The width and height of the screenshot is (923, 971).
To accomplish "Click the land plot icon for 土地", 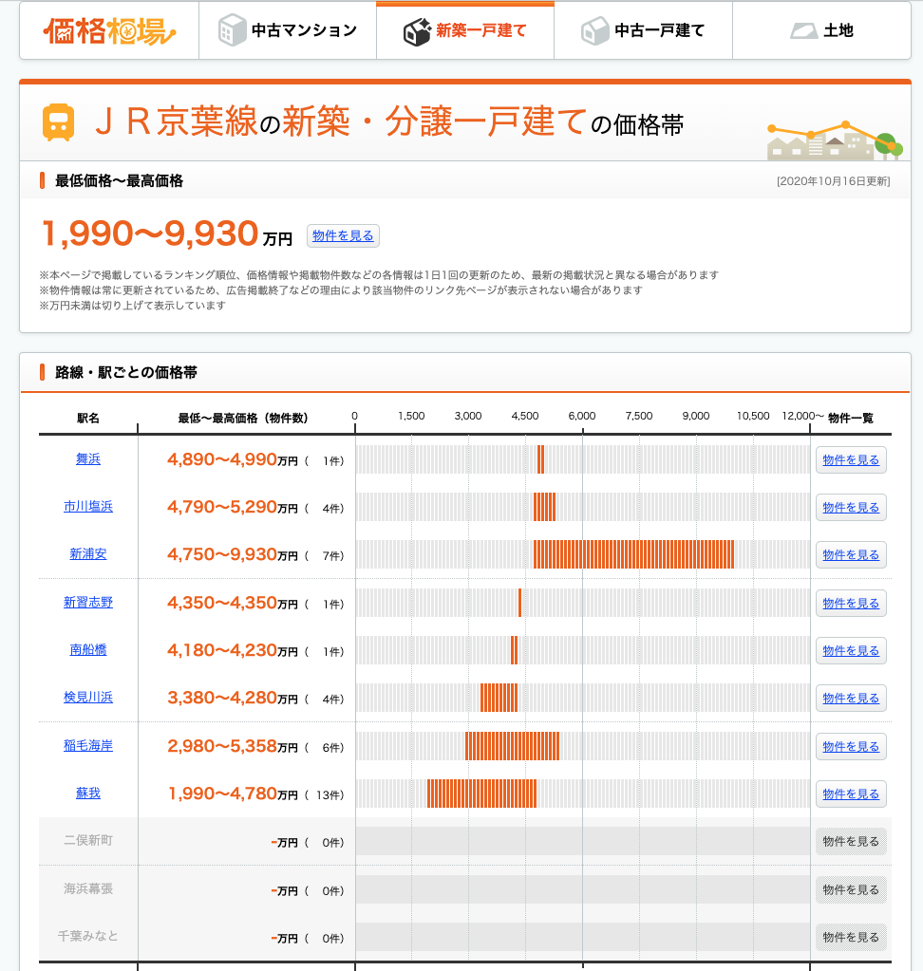I will coord(804,30).
